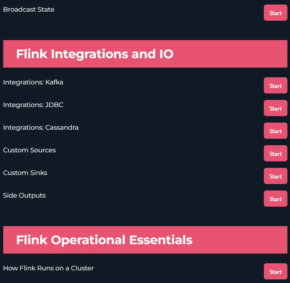The image size is (290, 283).
Task: Start the Integrations: Cassandra lesson
Action: point(275,131)
